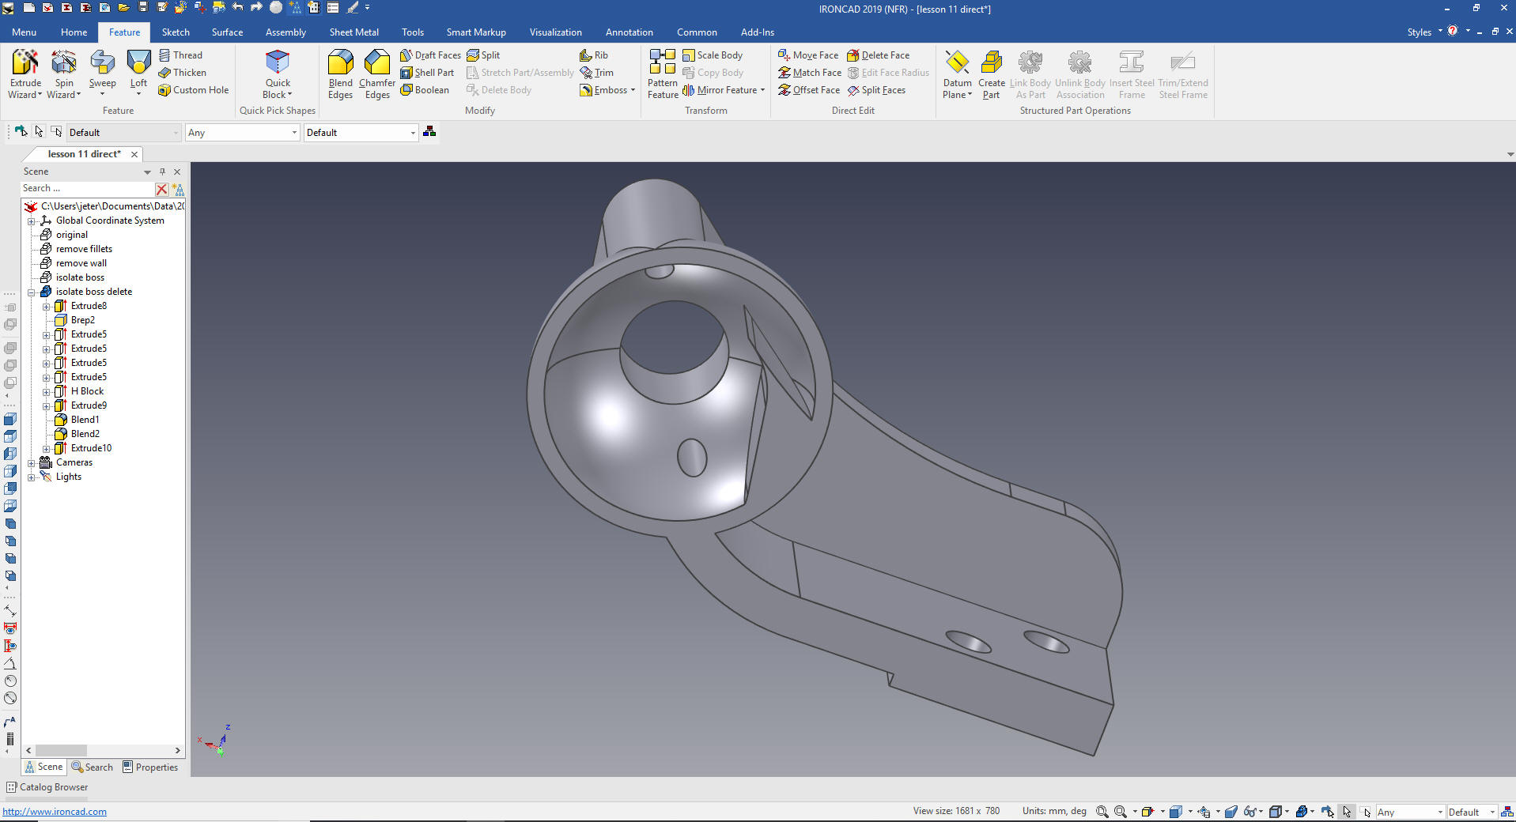The width and height of the screenshot is (1516, 822).
Task: Use the Split tool
Action: [x=483, y=55]
